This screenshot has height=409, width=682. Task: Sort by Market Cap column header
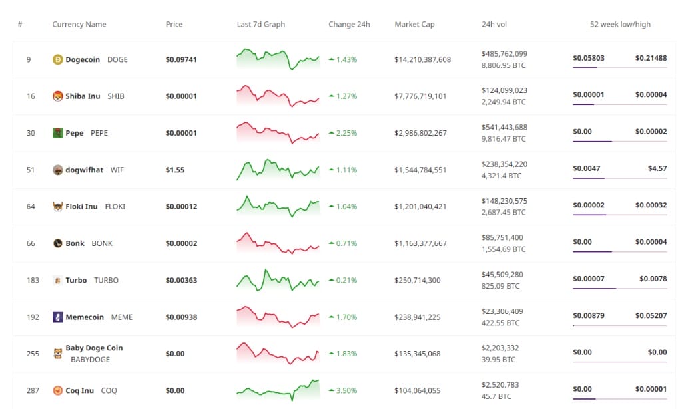point(414,25)
